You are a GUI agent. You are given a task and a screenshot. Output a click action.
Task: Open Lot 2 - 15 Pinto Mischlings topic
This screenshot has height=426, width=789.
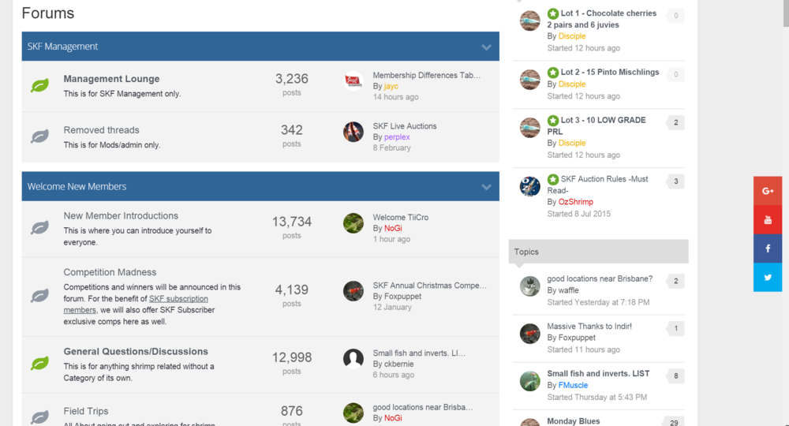click(x=610, y=72)
